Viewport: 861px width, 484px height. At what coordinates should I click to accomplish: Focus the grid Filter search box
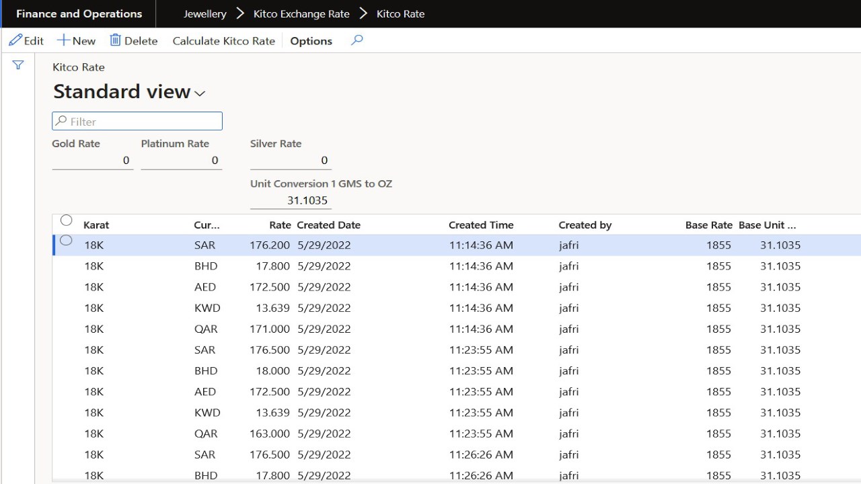[137, 121]
